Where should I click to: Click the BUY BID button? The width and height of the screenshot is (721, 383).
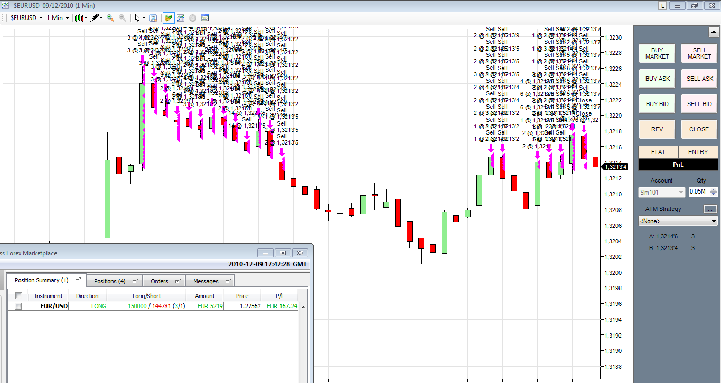[657, 104]
